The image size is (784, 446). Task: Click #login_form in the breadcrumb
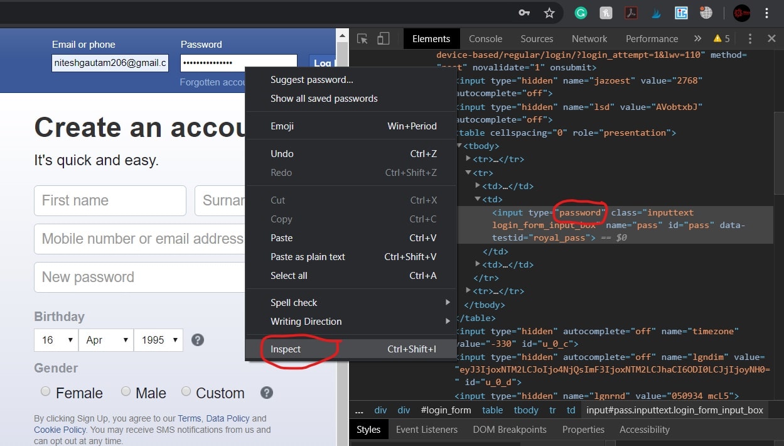coord(446,410)
